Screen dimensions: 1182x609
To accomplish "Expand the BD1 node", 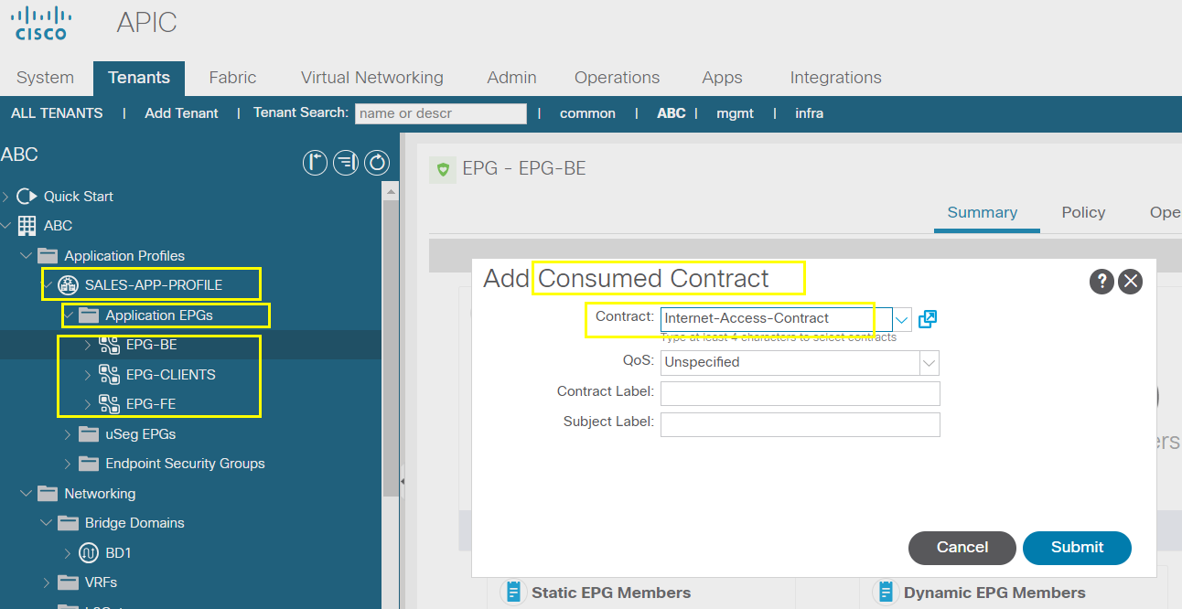I will coord(68,553).
